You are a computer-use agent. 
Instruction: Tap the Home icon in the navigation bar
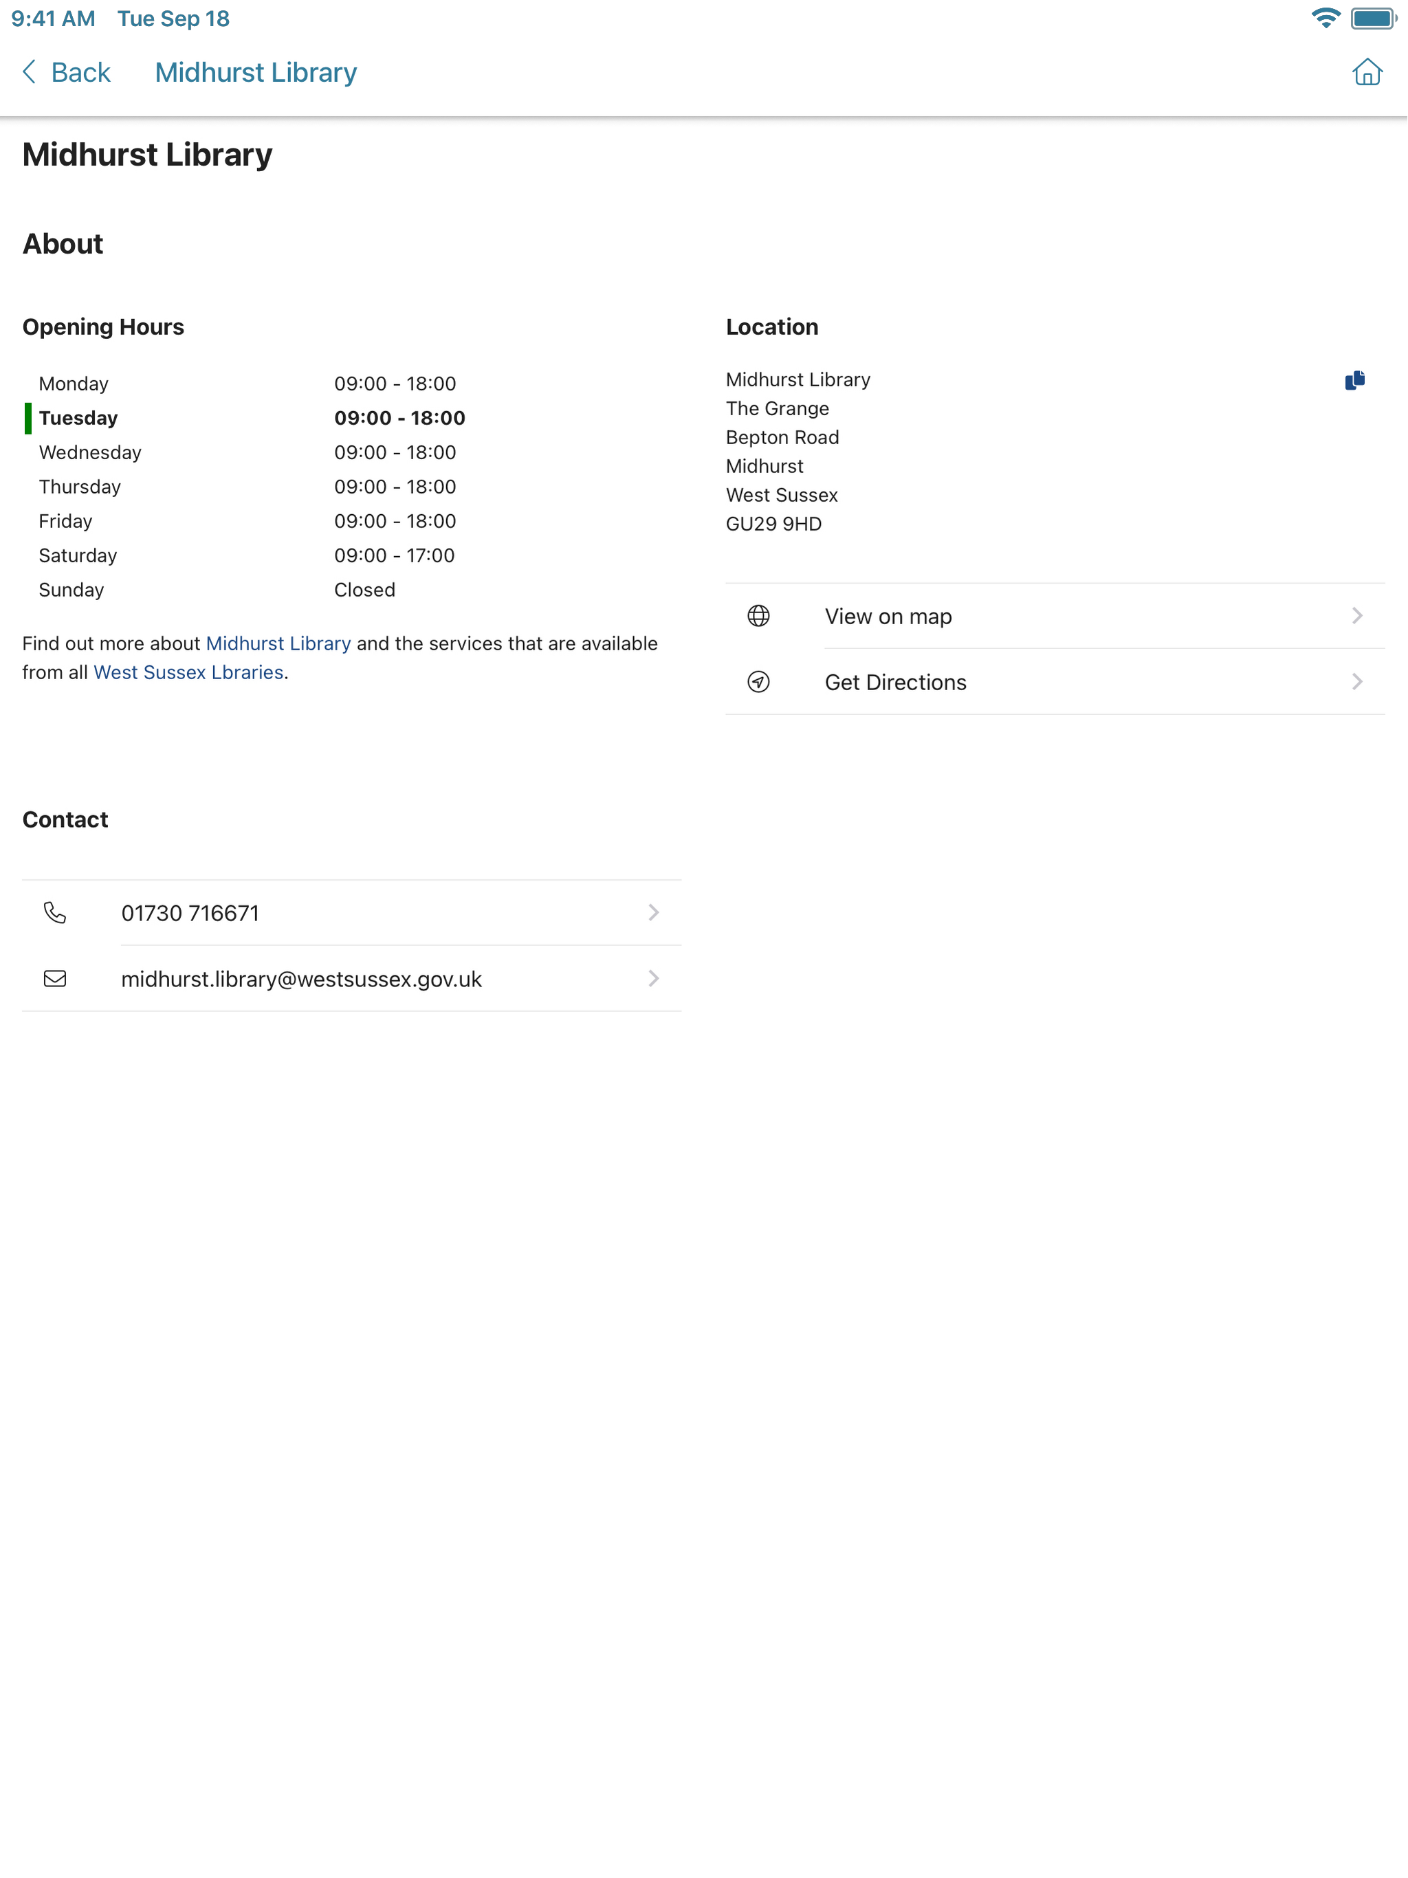[1366, 72]
